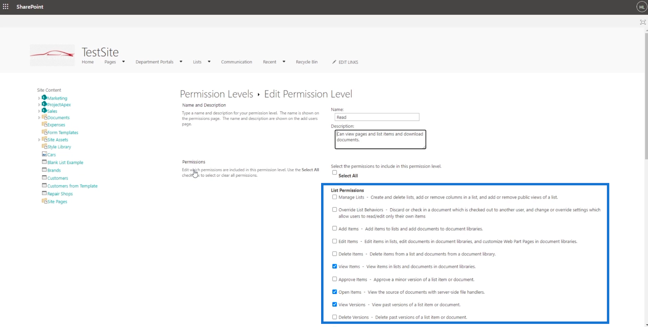This screenshot has height=327, width=648.
Task: Click the Brands list icon
Action: 45,170
